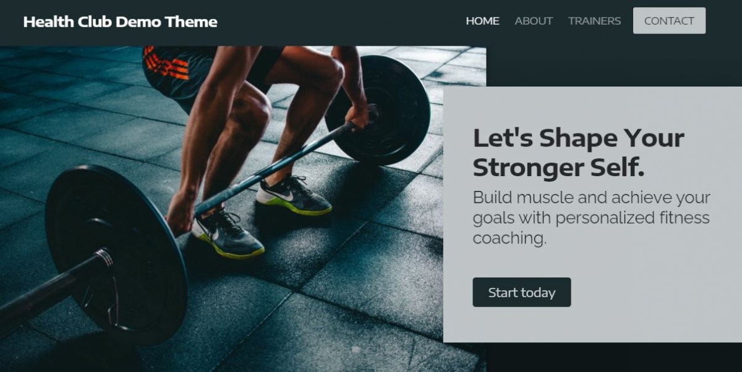Click the Start today button
Viewport: 742px width, 372px height.
pyautogui.click(x=522, y=292)
